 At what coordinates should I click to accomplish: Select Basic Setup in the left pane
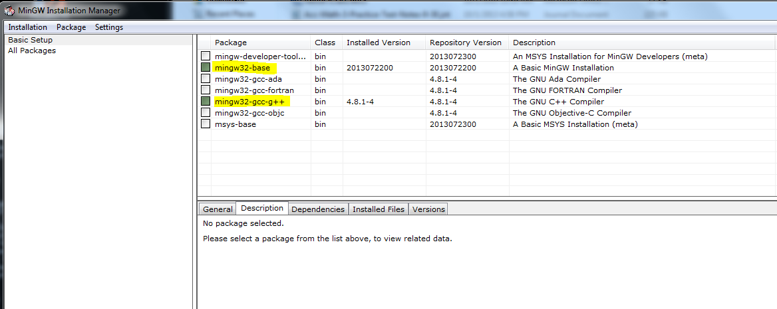(30, 40)
